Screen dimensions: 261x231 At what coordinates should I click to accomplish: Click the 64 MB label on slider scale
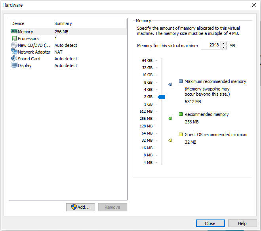tap(147, 133)
